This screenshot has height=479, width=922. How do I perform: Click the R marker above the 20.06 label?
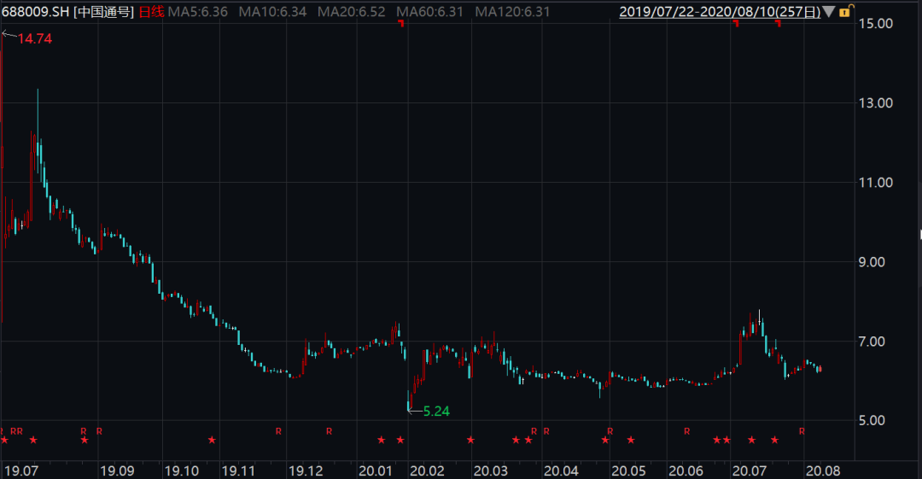[686, 431]
